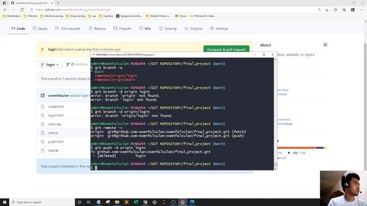
Task: Click the CSS language legend entry
Action: tap(297, 153)
